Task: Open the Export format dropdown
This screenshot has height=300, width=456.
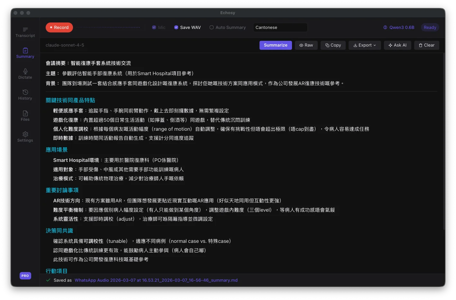Action: coord(365,45)
